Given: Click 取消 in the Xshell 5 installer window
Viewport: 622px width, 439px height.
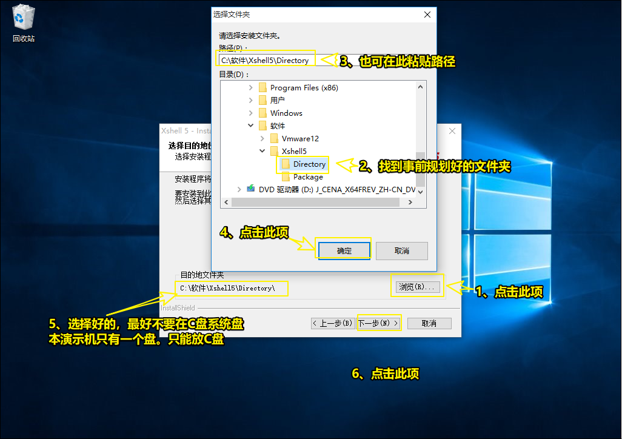Looking at the screenshot, I should tap(429, 323).
